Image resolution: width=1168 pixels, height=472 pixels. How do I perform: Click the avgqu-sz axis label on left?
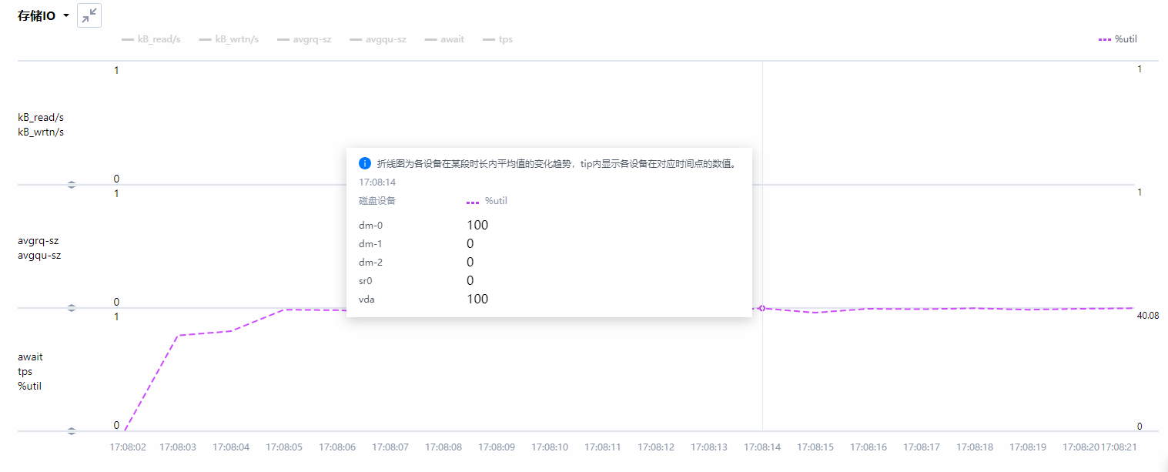(39, 255)
